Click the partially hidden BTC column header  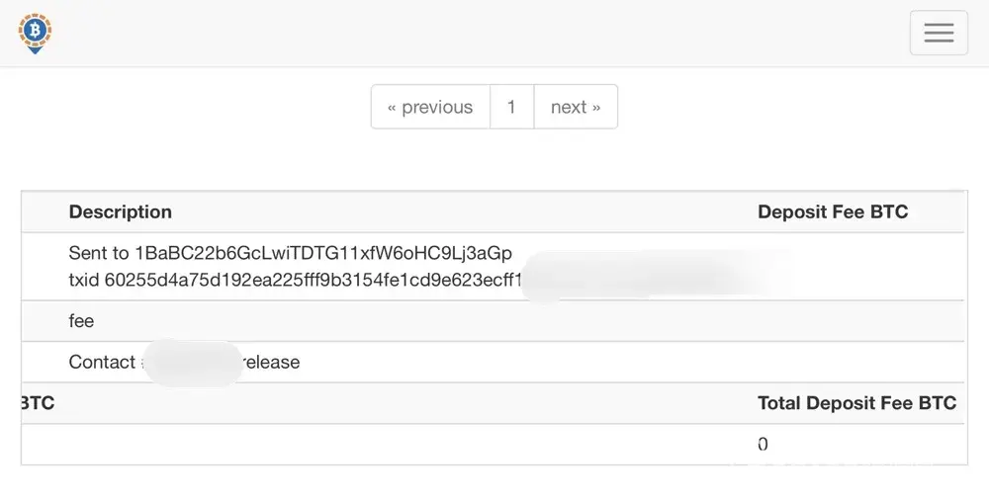(38, 403)
